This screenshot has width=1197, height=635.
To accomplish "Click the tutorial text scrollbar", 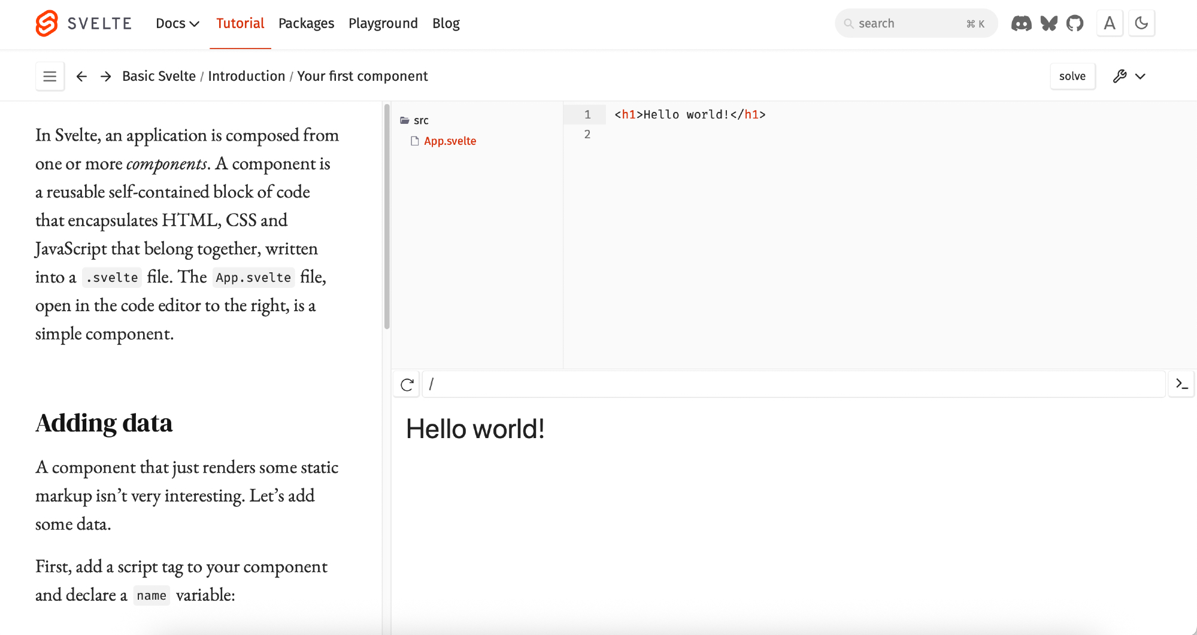I will pos(387,215).
